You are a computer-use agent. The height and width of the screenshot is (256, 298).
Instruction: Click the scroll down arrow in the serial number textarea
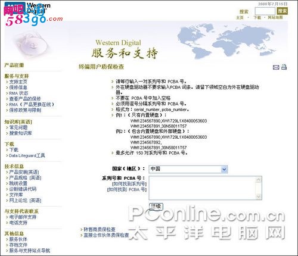tap(259, 196)
